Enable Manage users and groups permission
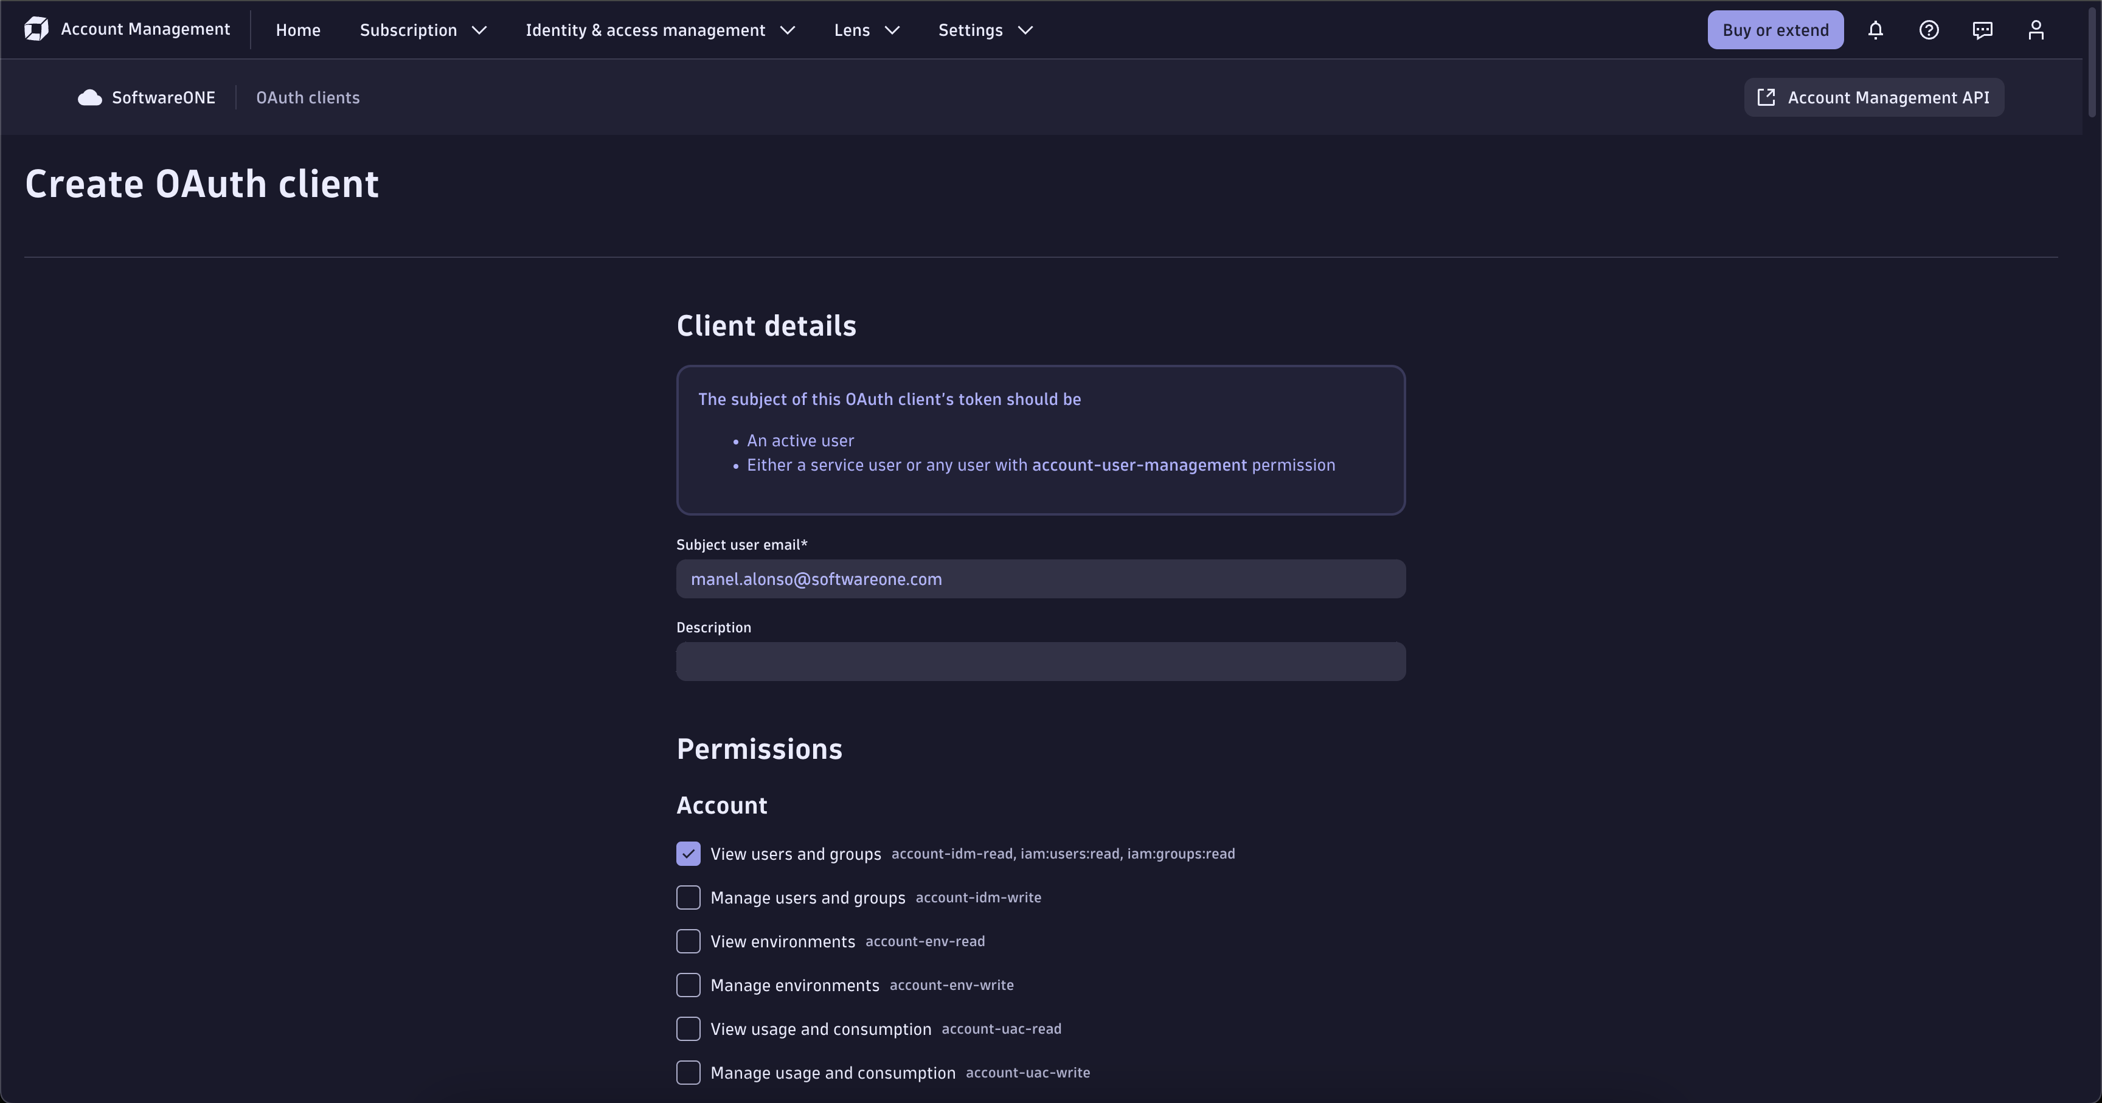The width and height of the screenshot is (2102, 1103). click(x=688, y=897)
